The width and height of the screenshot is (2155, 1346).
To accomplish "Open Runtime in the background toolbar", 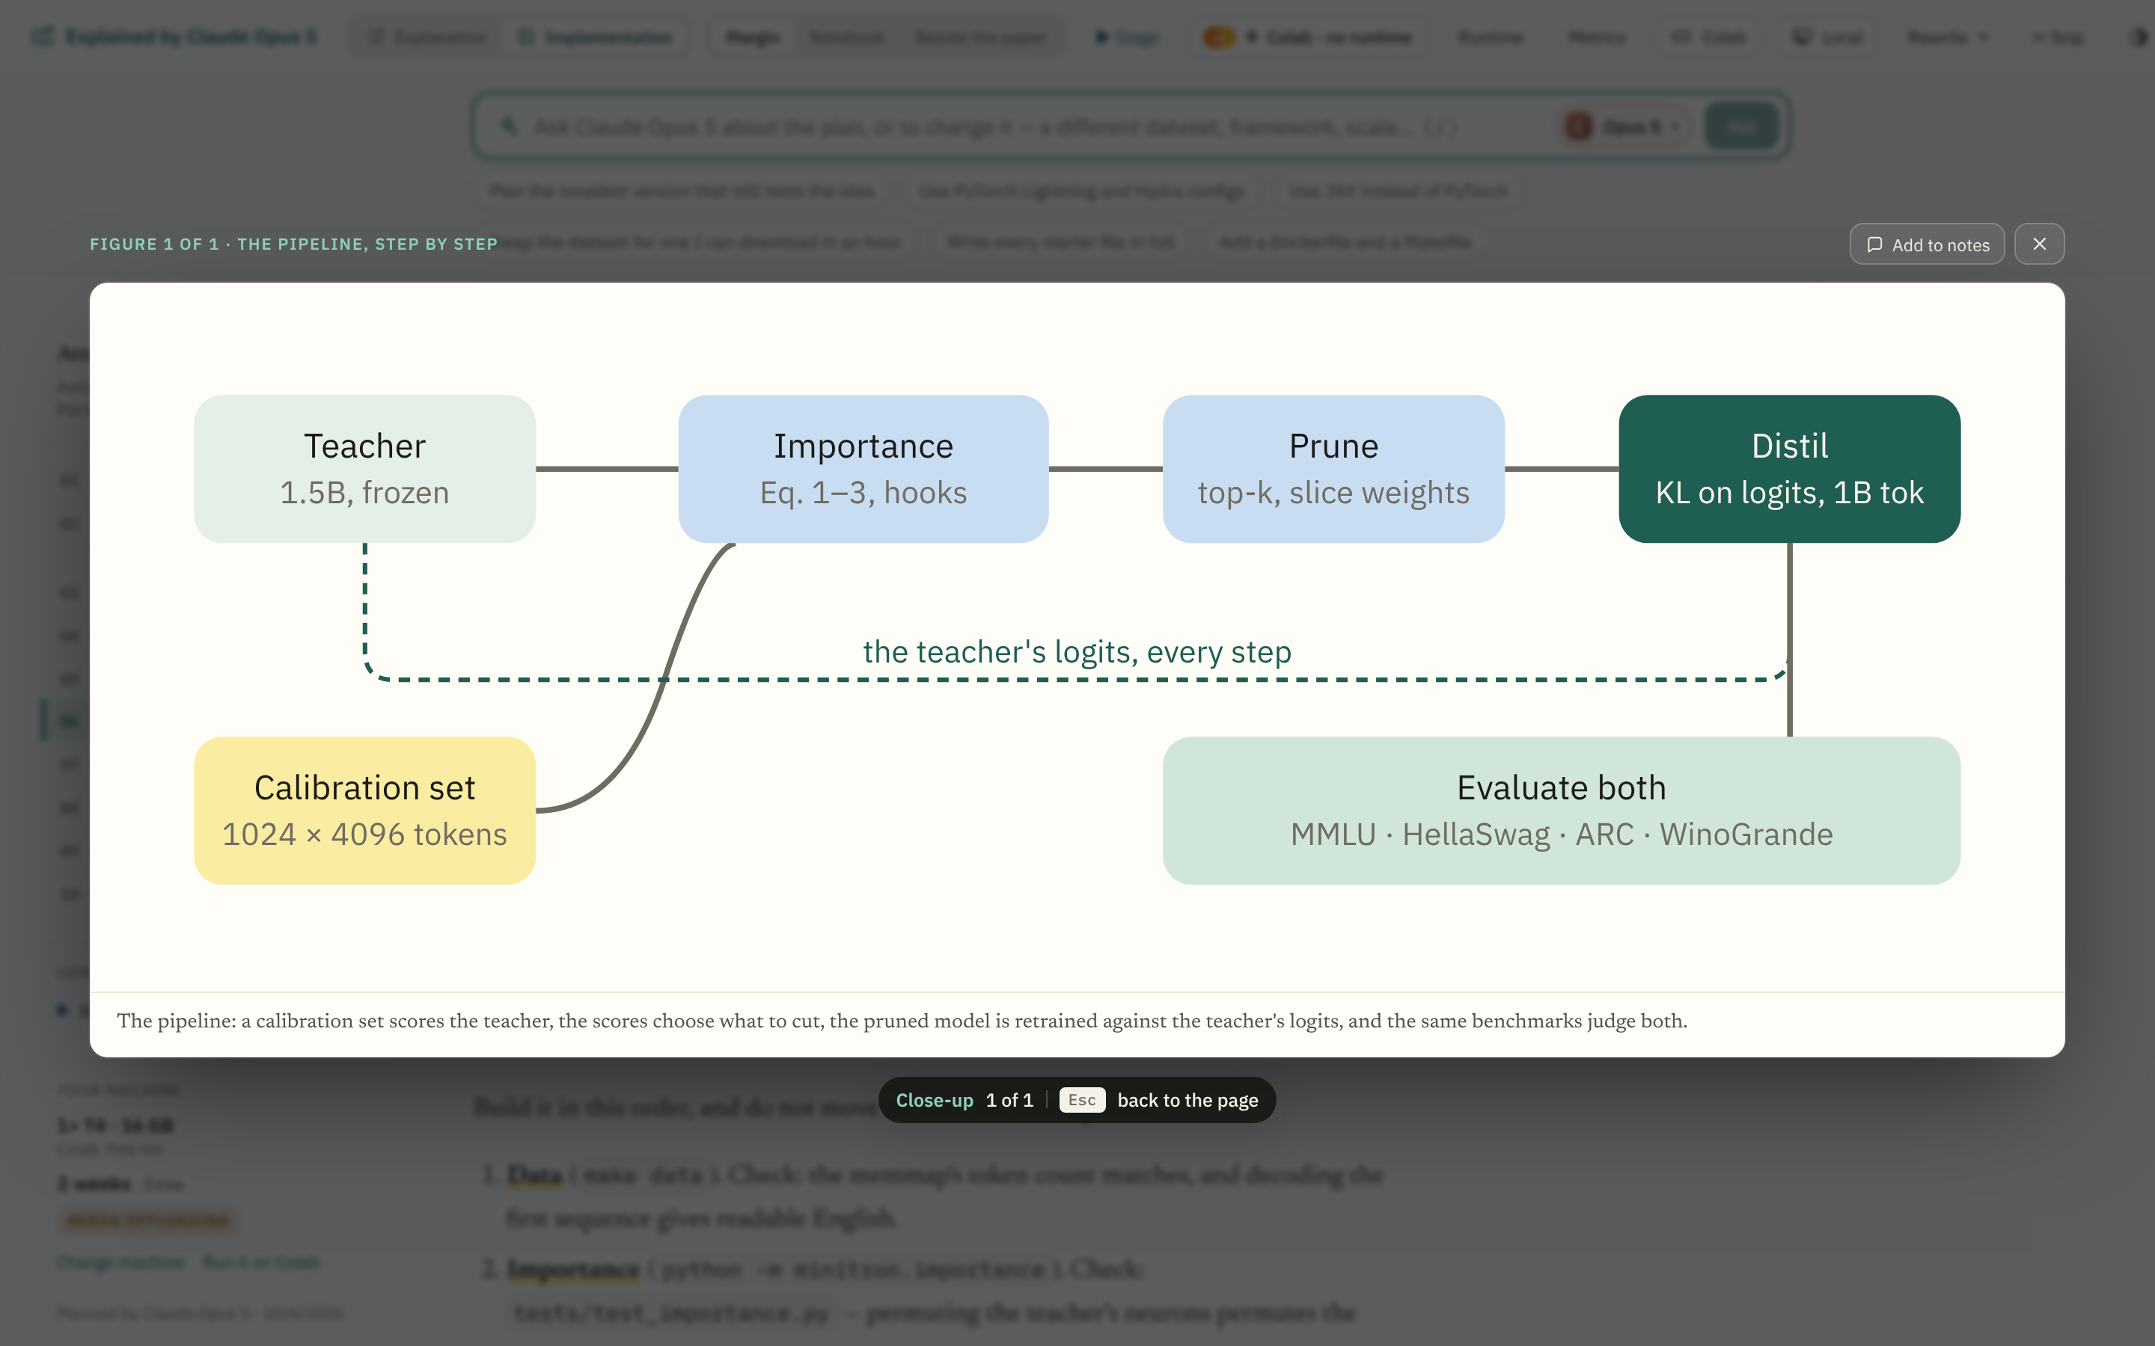I will (x=1491, y=37).
